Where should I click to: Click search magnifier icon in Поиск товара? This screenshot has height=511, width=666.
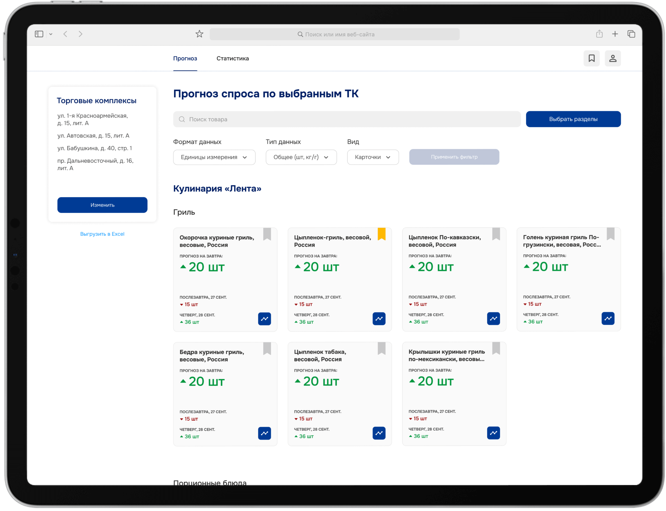(x=182, y=119)
